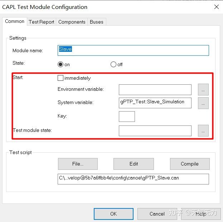Click the Test module state field
223x222 pixels.
155,131
